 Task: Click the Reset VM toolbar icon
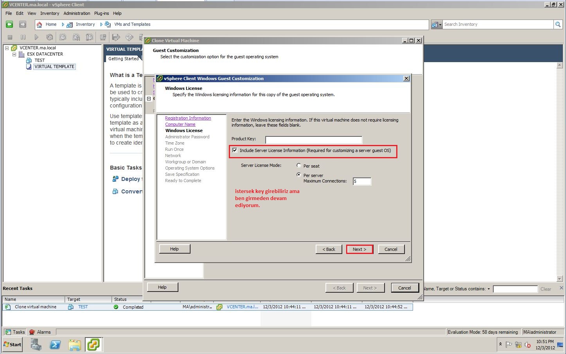click(50, 37)
